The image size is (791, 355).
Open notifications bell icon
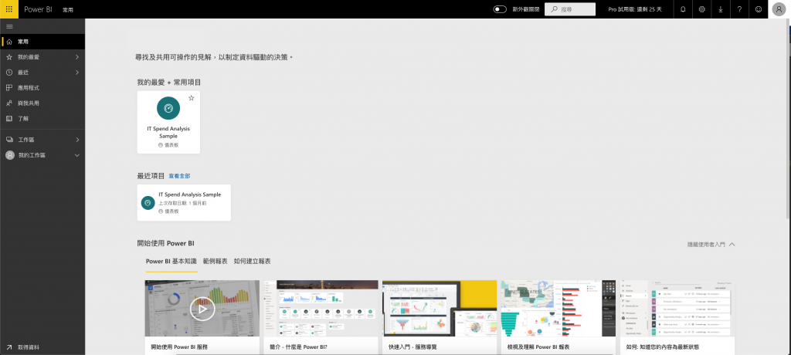point(683,9)
